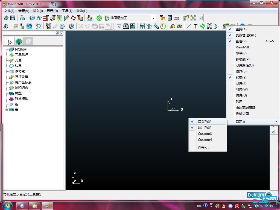Click the abc 123 text icon
Image resolution: width=280 pixels, height=210 pixels.
pyautogui.click(x=133, y=27)
